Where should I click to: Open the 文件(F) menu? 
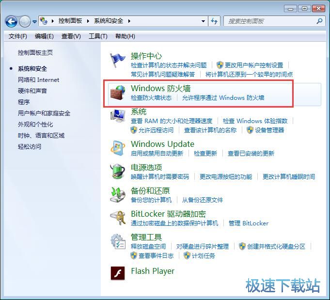17,36
